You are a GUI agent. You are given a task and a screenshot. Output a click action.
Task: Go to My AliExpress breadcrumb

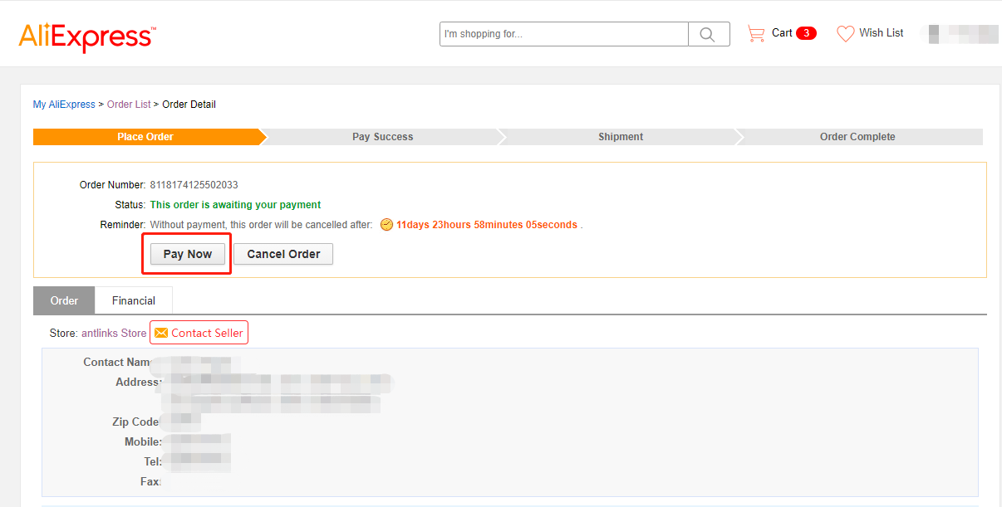point(64,105)
